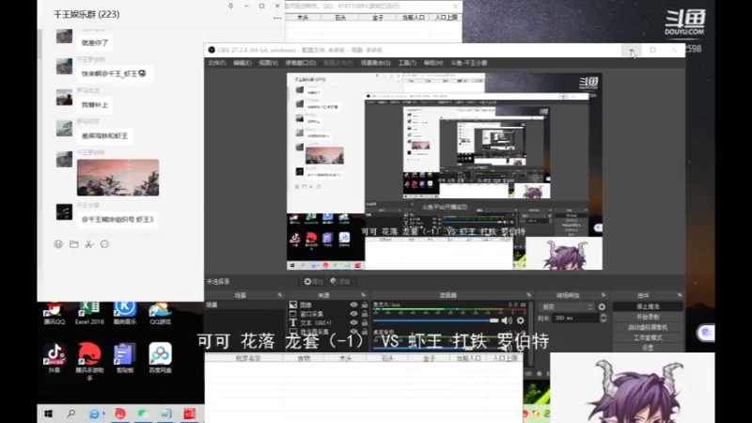Screen dimensions: 752x423
Task: Open the 酷狗音乐 desktop shortcut
Action: [x=125, y=314]
